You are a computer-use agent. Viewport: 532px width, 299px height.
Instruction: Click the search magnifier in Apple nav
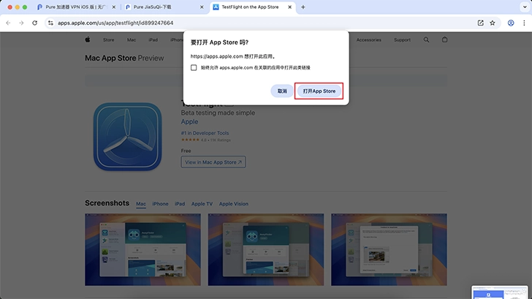click(426, 39)
